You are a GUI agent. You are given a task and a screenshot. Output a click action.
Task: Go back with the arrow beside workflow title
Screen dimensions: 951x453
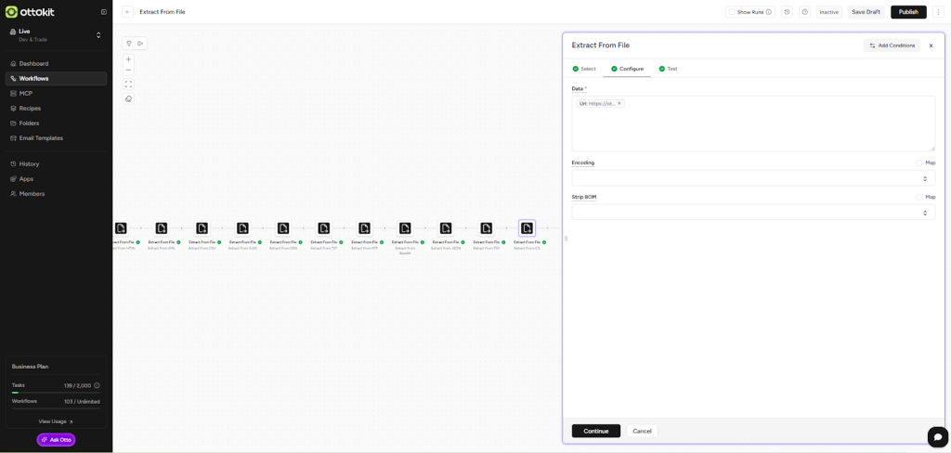coord(127,12)
